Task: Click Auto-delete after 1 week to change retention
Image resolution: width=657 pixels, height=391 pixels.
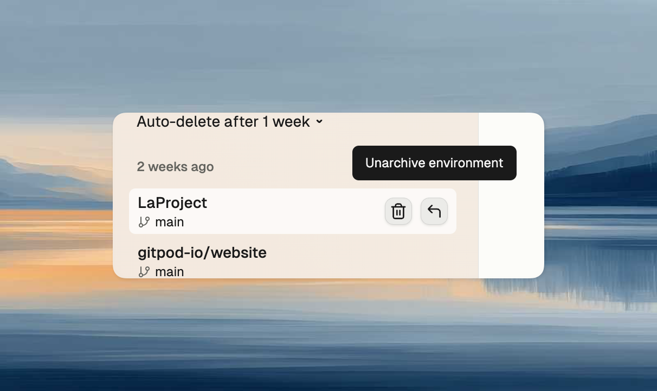Action: (x=223, y=121)
